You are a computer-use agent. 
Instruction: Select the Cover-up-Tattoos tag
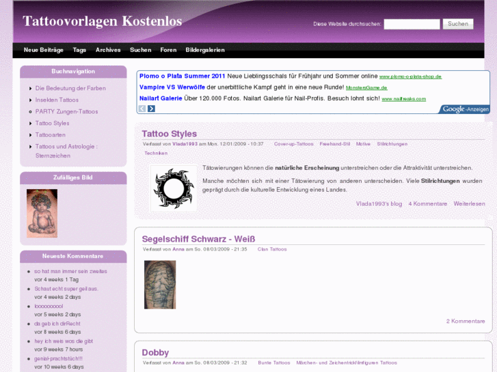[x=293, y=144]
